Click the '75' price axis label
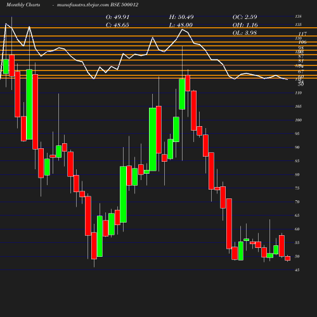Viewport: 317px width, 317px height. [297, 188]
